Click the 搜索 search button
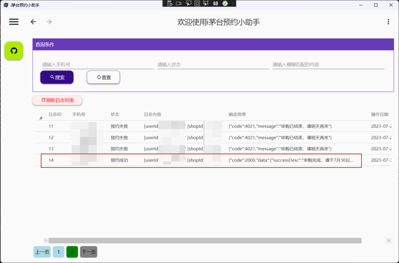The height and width of the screenshot is (263, 399). point(57,77)
